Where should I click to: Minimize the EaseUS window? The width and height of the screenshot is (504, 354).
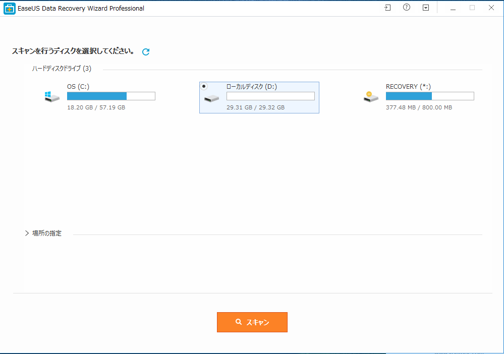click(453, 8)
